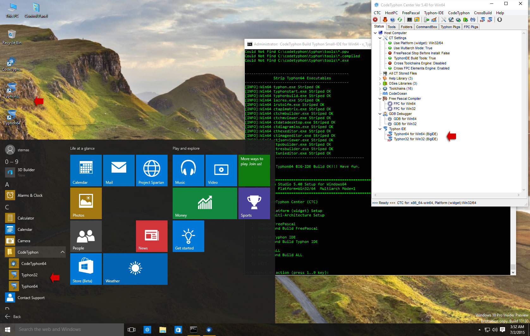Select Typhon32 for Win32 (BigIDE) item

pyautogui.click(x=416, y=139)
